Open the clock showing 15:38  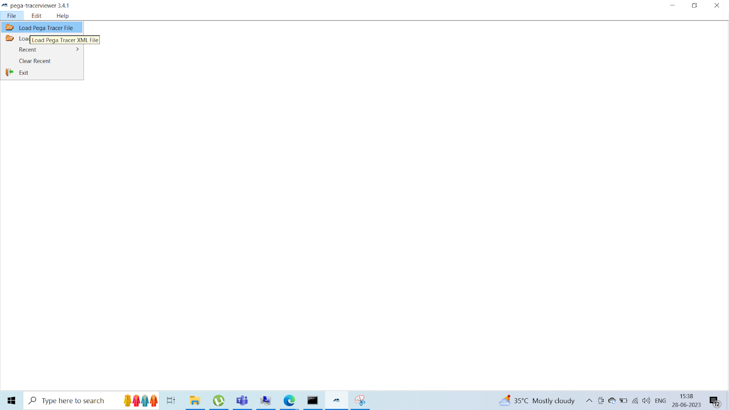(686, 400)
